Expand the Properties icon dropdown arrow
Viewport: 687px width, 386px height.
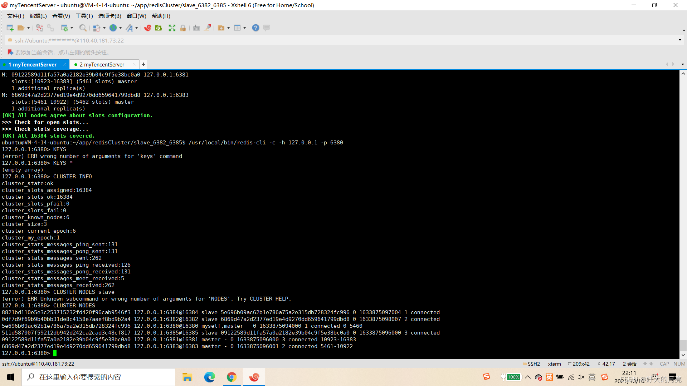point(72,28)
